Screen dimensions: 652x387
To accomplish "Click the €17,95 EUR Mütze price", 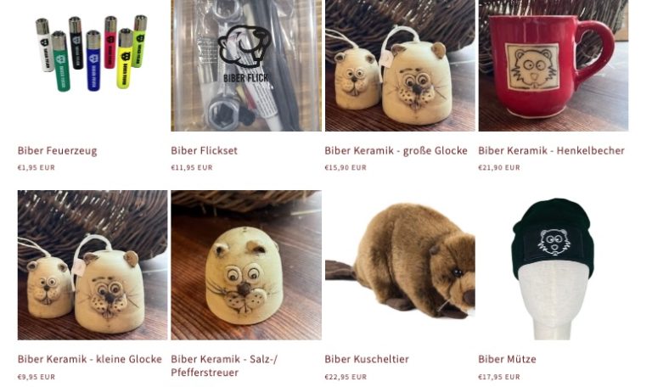I will tap(499, 377).
